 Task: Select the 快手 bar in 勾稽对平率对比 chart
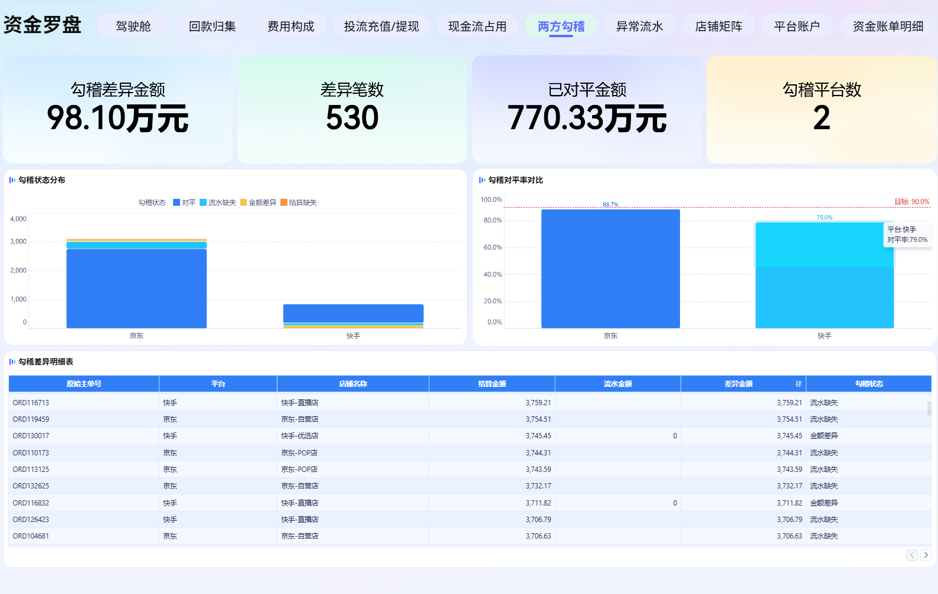(x=825, y=275)
